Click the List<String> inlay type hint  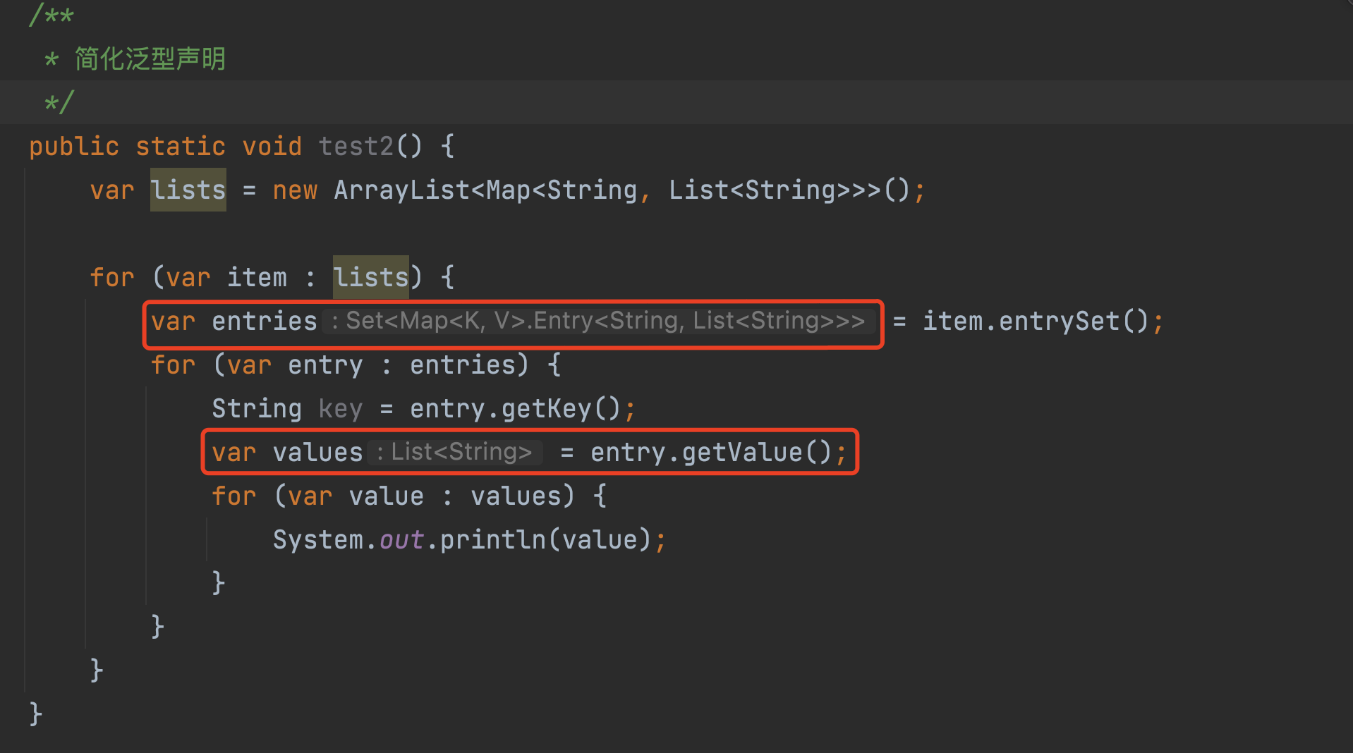pyautogui.click(x=455, y=453)
